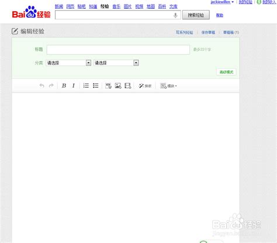Go to 视频 in top navigation

pos(139,6)
